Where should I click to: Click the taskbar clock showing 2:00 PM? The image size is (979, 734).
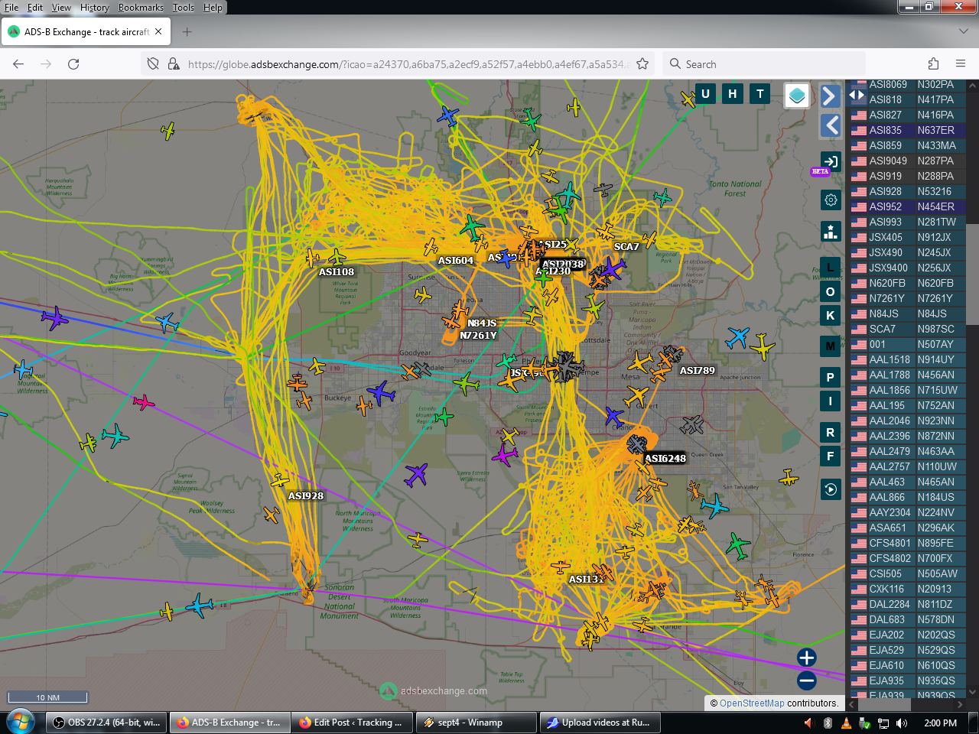pyautogui.click(x=941, y=723)
